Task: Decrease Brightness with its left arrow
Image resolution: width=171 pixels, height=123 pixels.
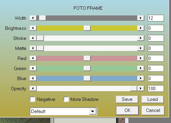Action: click(x=33, y=28)
